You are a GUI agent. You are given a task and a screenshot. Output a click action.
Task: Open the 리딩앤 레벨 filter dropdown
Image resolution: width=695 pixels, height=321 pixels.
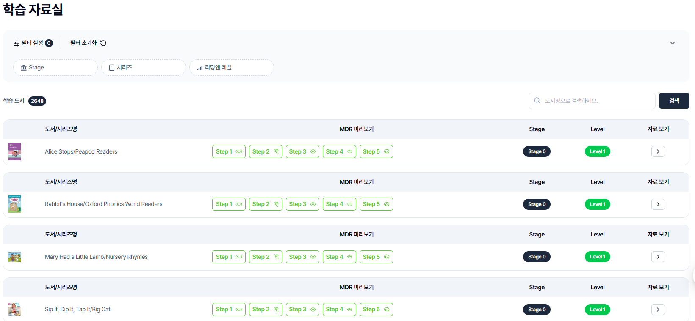click(231, 68)
